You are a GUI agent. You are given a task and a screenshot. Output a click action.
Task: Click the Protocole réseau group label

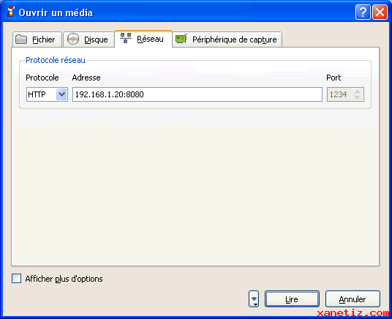(56, 60)
